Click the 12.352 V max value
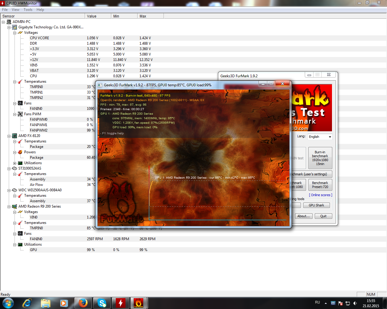Viewport: 387px width, 309px height. (x=146, y=60)
